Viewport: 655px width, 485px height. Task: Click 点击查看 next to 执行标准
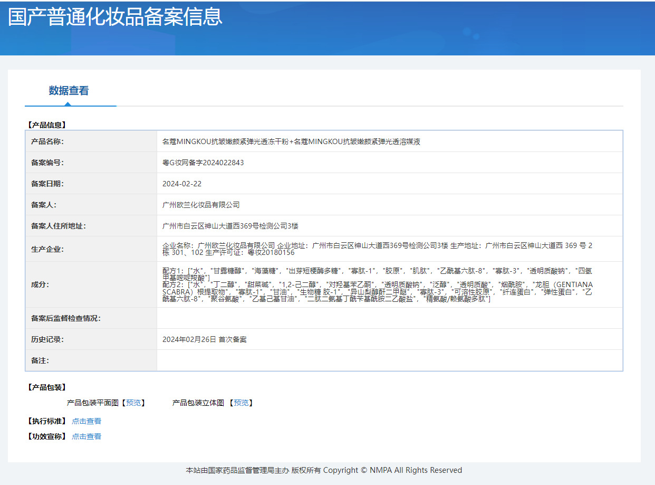pos(86,421)
